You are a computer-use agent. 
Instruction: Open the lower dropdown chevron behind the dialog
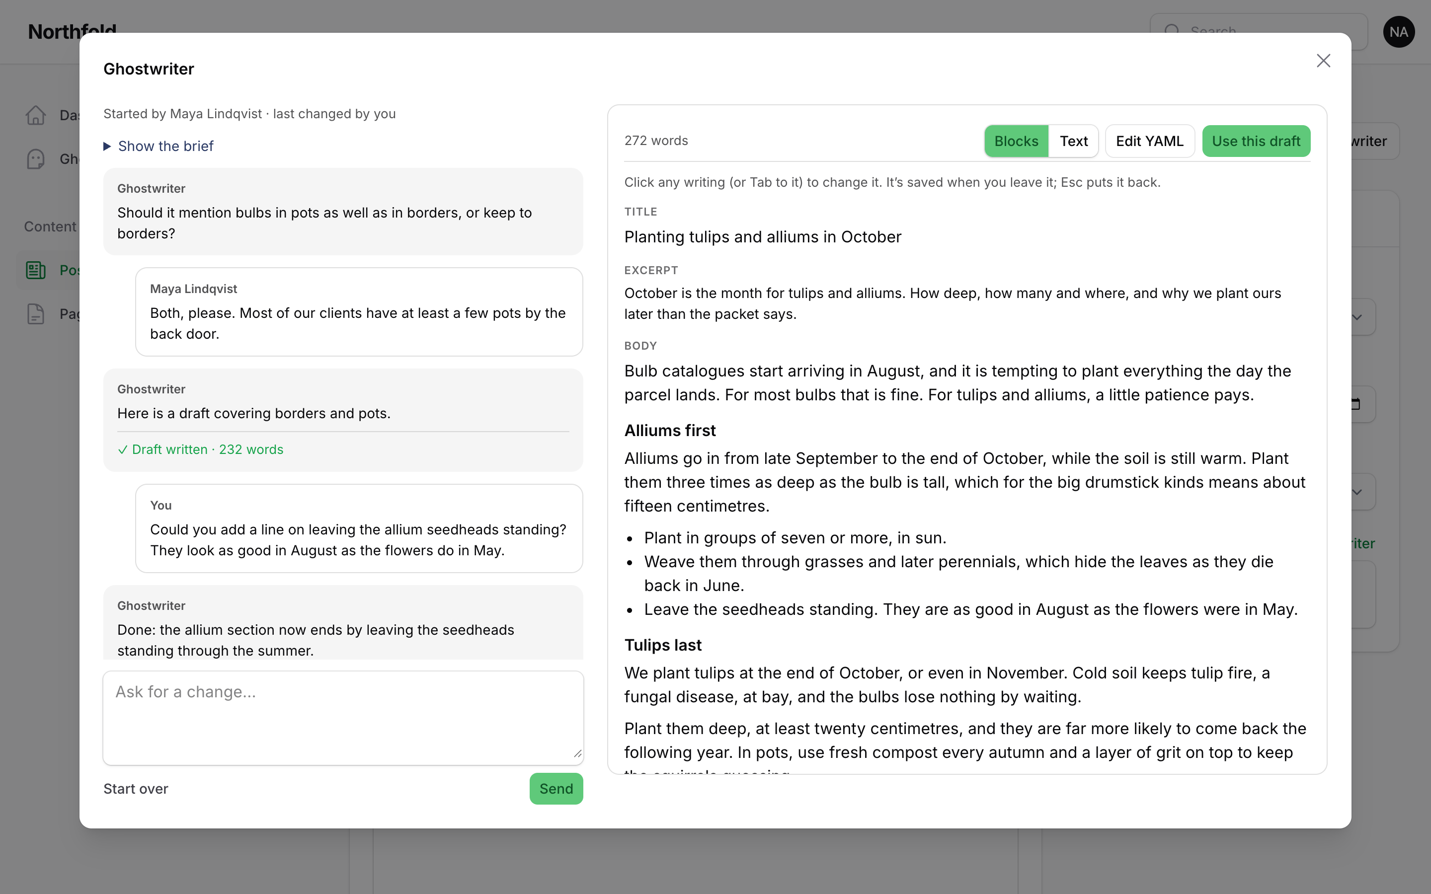[1357, 492]
